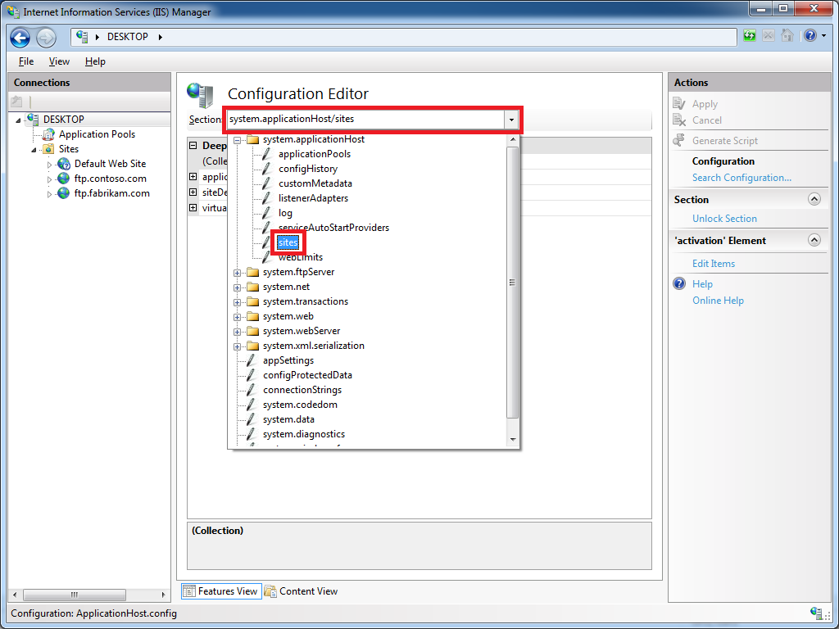Click the home icon in the toolbar

pyautogui.click(x=787, y=36)
